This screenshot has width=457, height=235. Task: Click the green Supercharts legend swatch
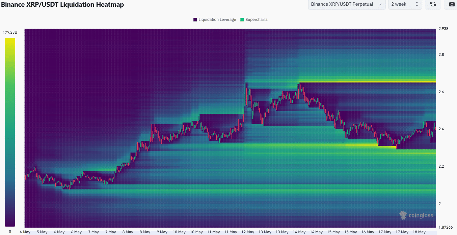coord(242,20)
